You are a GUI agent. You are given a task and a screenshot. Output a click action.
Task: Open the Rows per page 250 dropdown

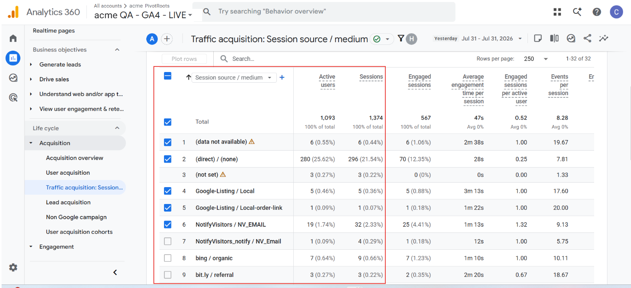(x=536, y=59)
